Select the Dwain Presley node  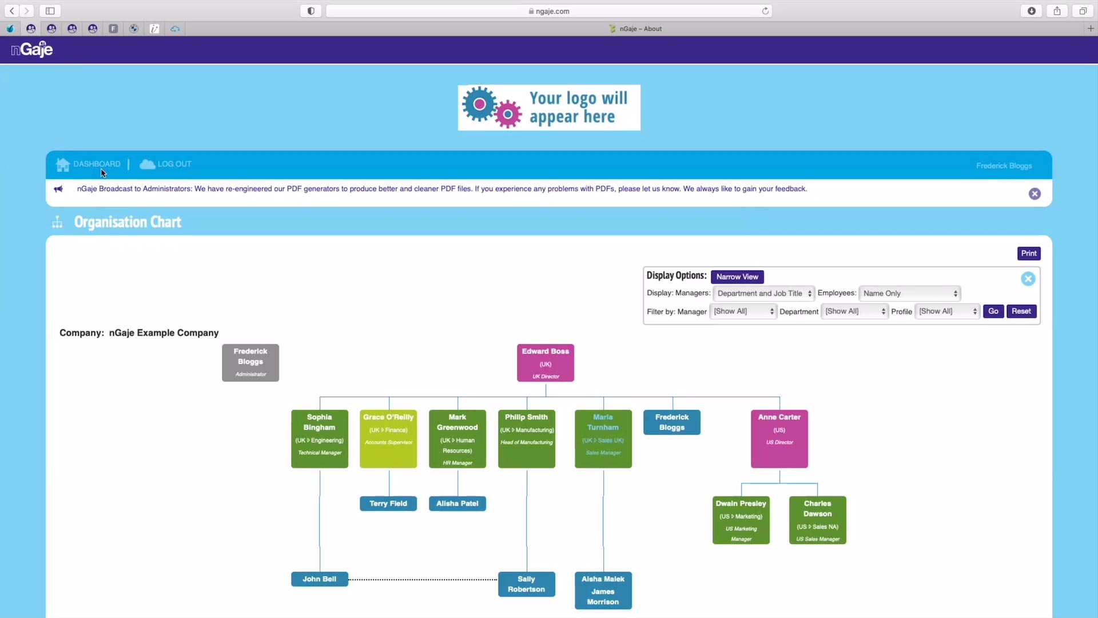click(x=741, y=520)
